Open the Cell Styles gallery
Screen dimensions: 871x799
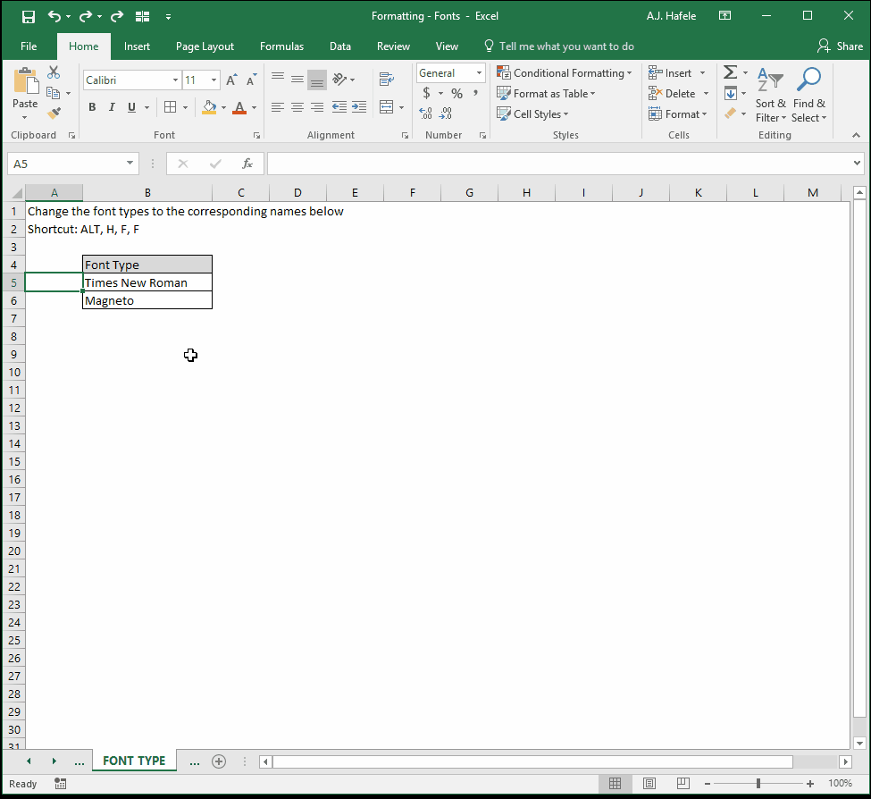[x=532, y=114]
